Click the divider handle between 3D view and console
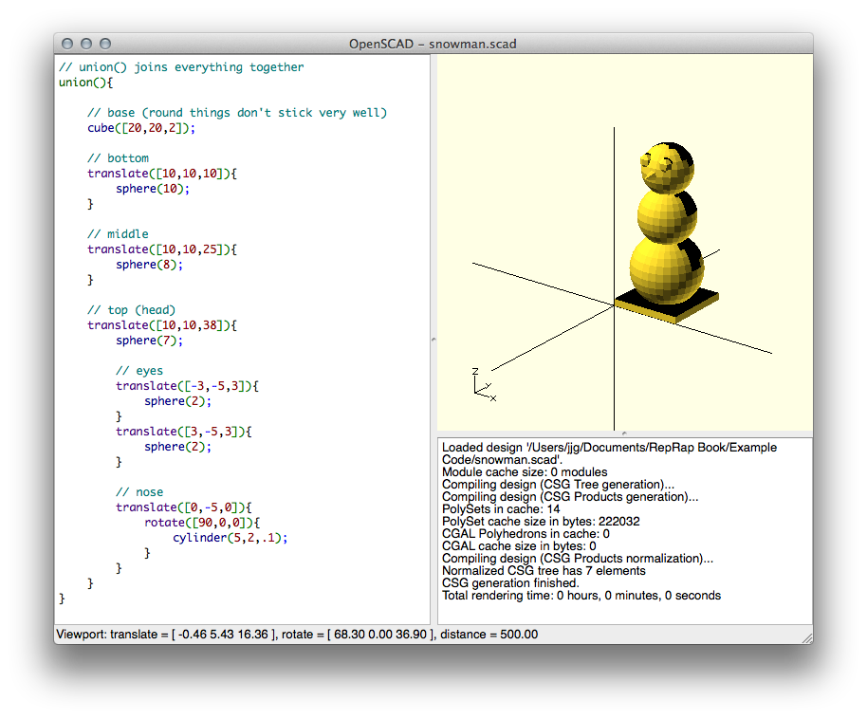The height and width of the screenshot is (719, 867). click(623, 433)
